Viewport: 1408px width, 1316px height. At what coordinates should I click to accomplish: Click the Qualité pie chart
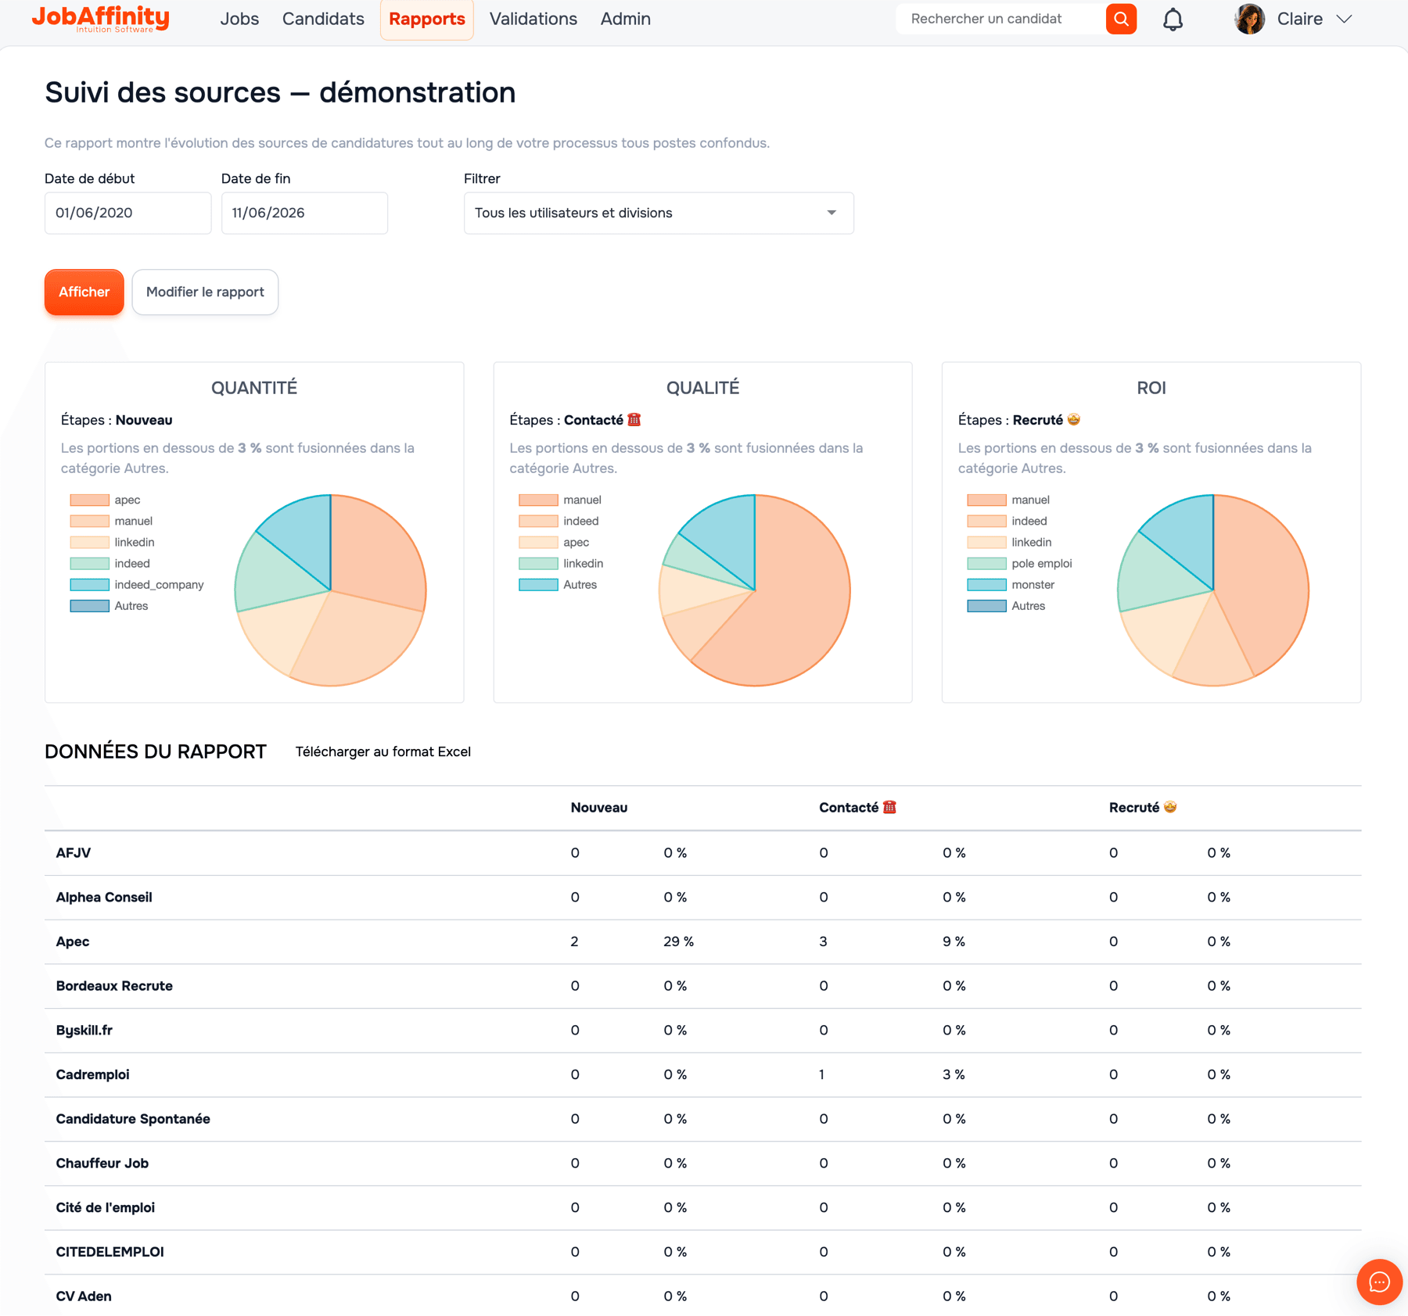(755, 590)
